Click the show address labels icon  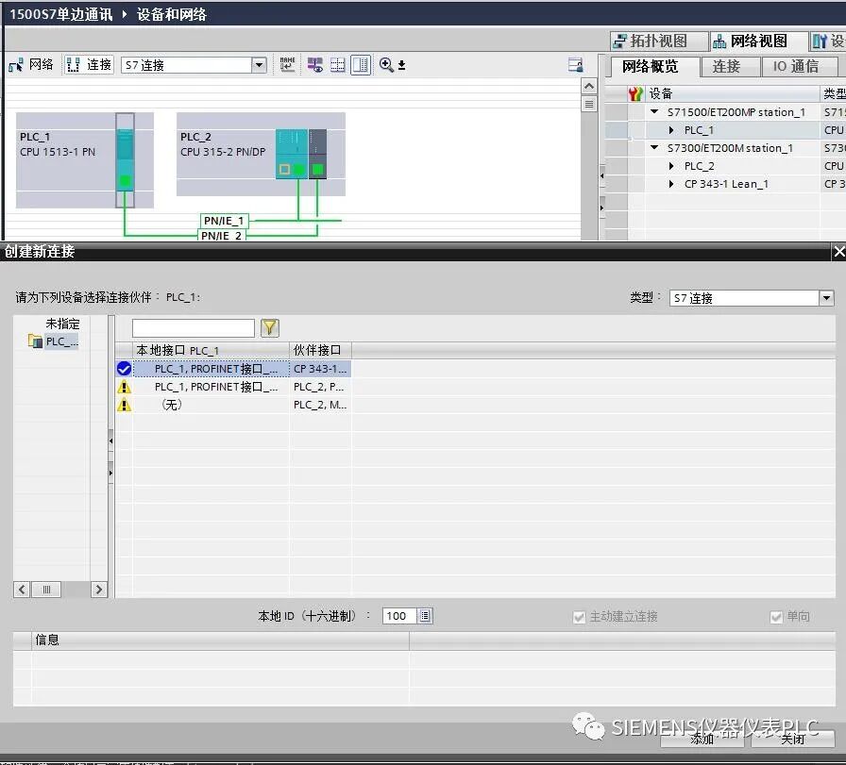tap(315, 65)
